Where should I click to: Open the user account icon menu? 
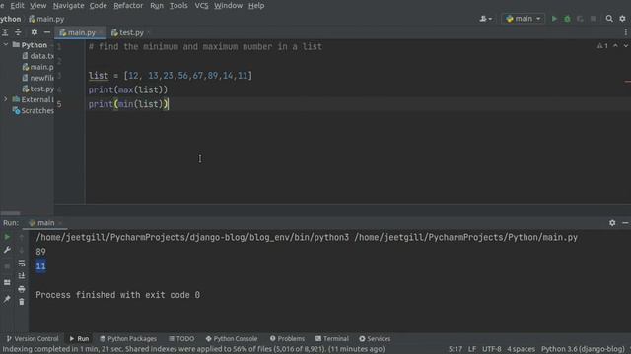click(485, 19)
